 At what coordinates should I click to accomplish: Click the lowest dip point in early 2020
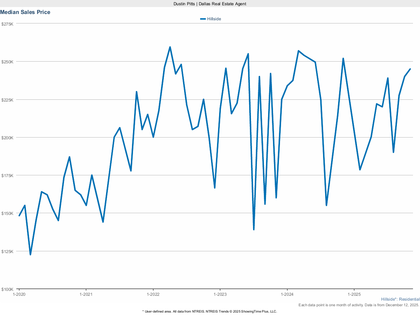coord(31,254)
